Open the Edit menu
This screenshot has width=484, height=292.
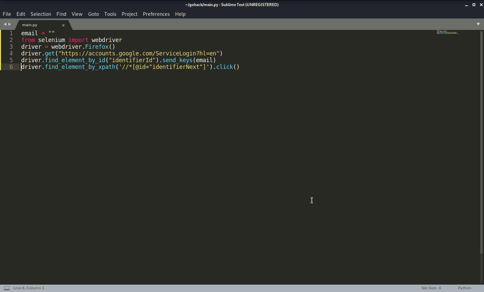pos(21,14)
